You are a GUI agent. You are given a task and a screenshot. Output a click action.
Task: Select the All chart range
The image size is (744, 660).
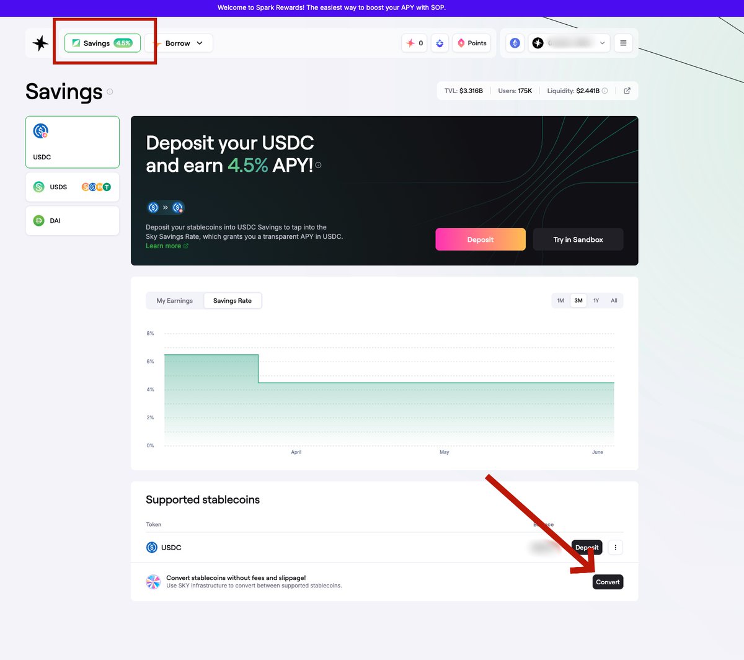pyautogui.click(x=614, y=301)
